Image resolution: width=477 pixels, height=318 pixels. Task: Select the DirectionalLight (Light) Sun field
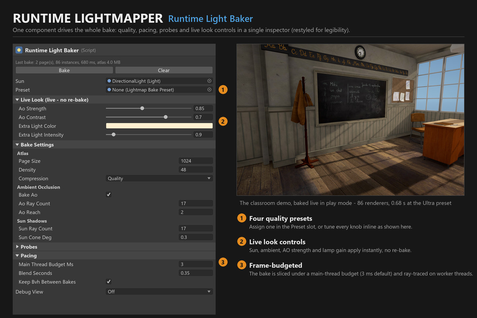159,81
